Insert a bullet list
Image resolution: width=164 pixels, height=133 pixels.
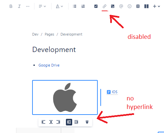pyautogui.click(x=74, y=6)
